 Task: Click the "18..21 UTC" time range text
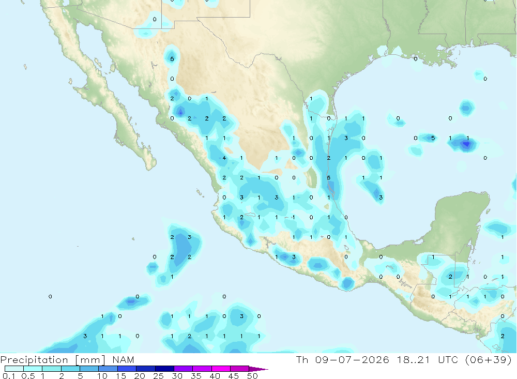[x=428, y=359]
